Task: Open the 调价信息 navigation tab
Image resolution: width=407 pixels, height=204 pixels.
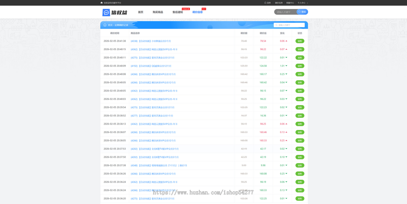Action: pos(197,12)
